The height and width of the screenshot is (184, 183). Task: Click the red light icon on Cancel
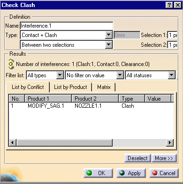[x=155, y=173]
